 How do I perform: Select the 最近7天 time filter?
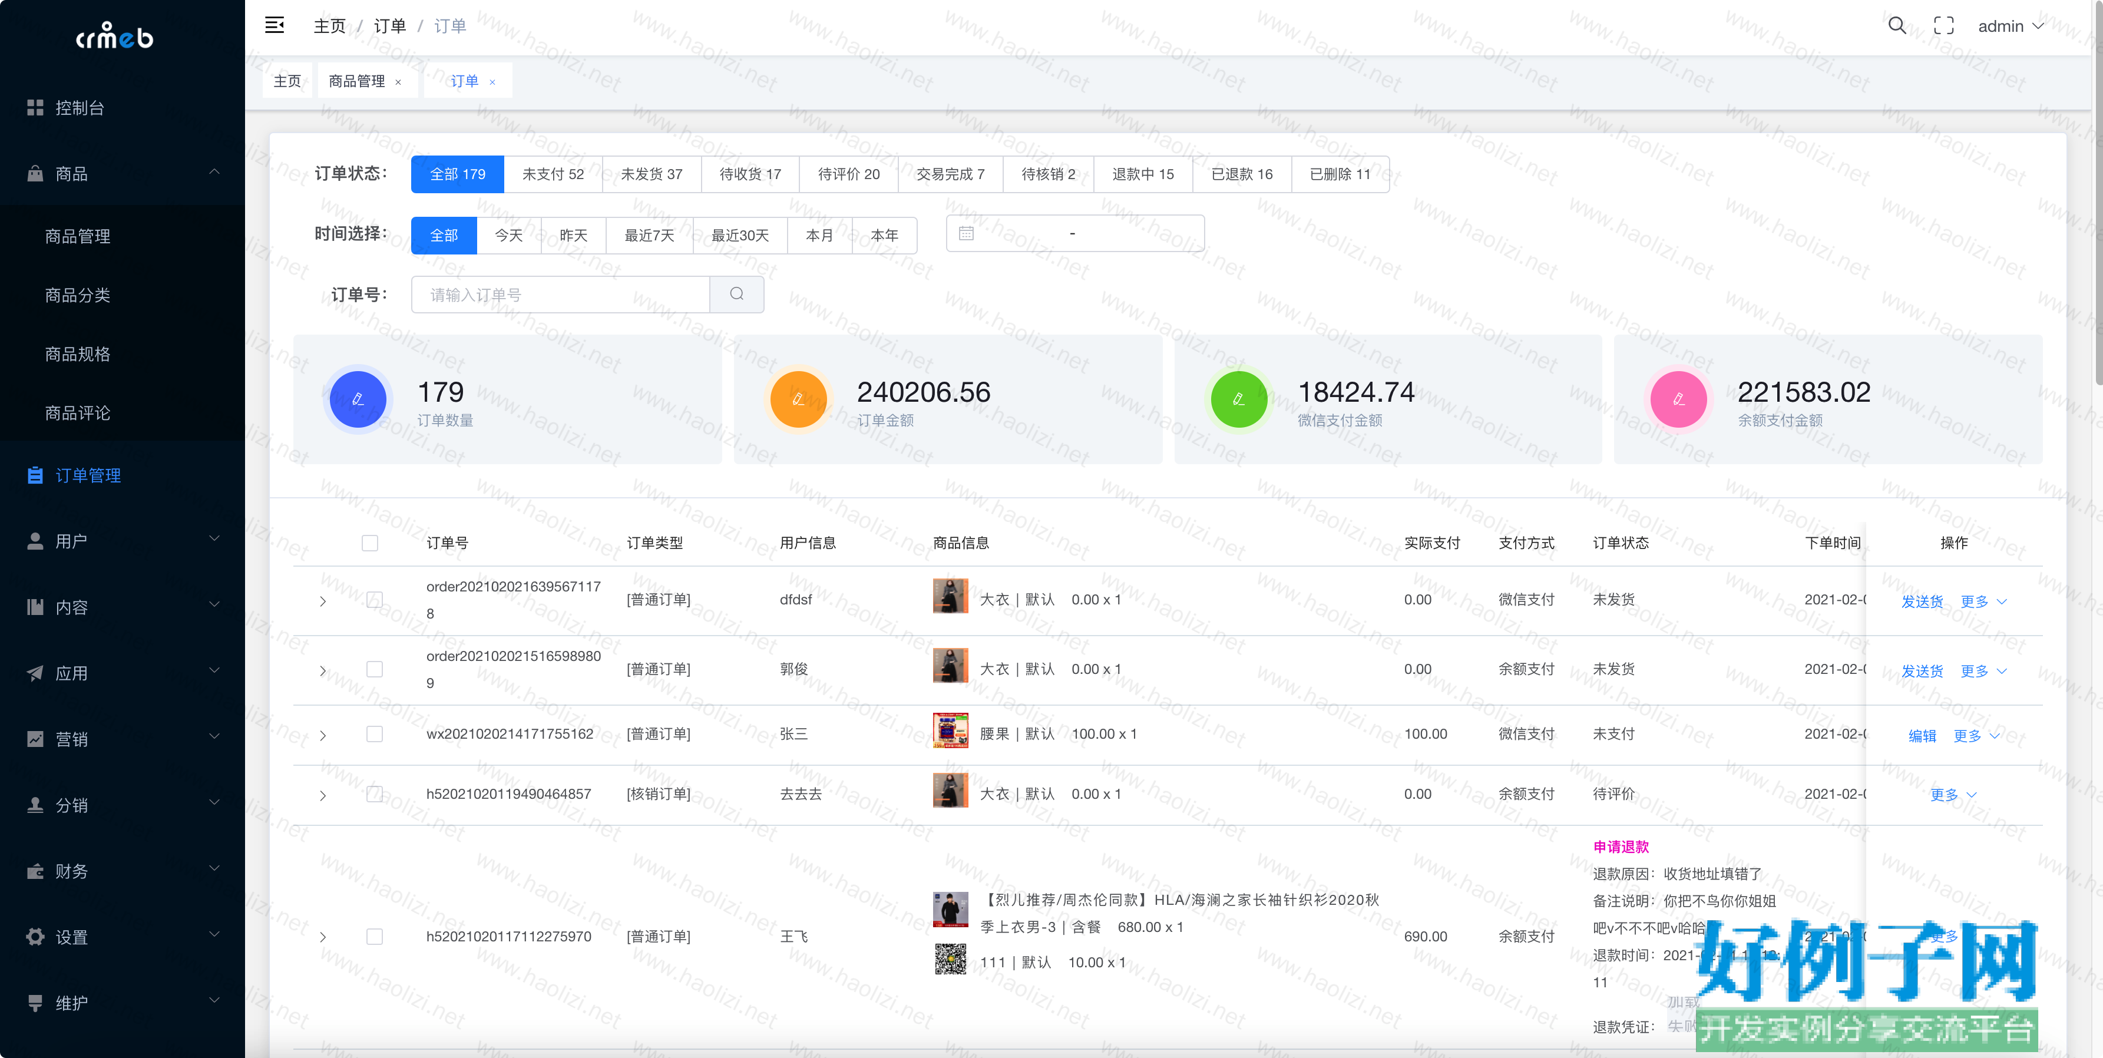[x=649, y=235]
